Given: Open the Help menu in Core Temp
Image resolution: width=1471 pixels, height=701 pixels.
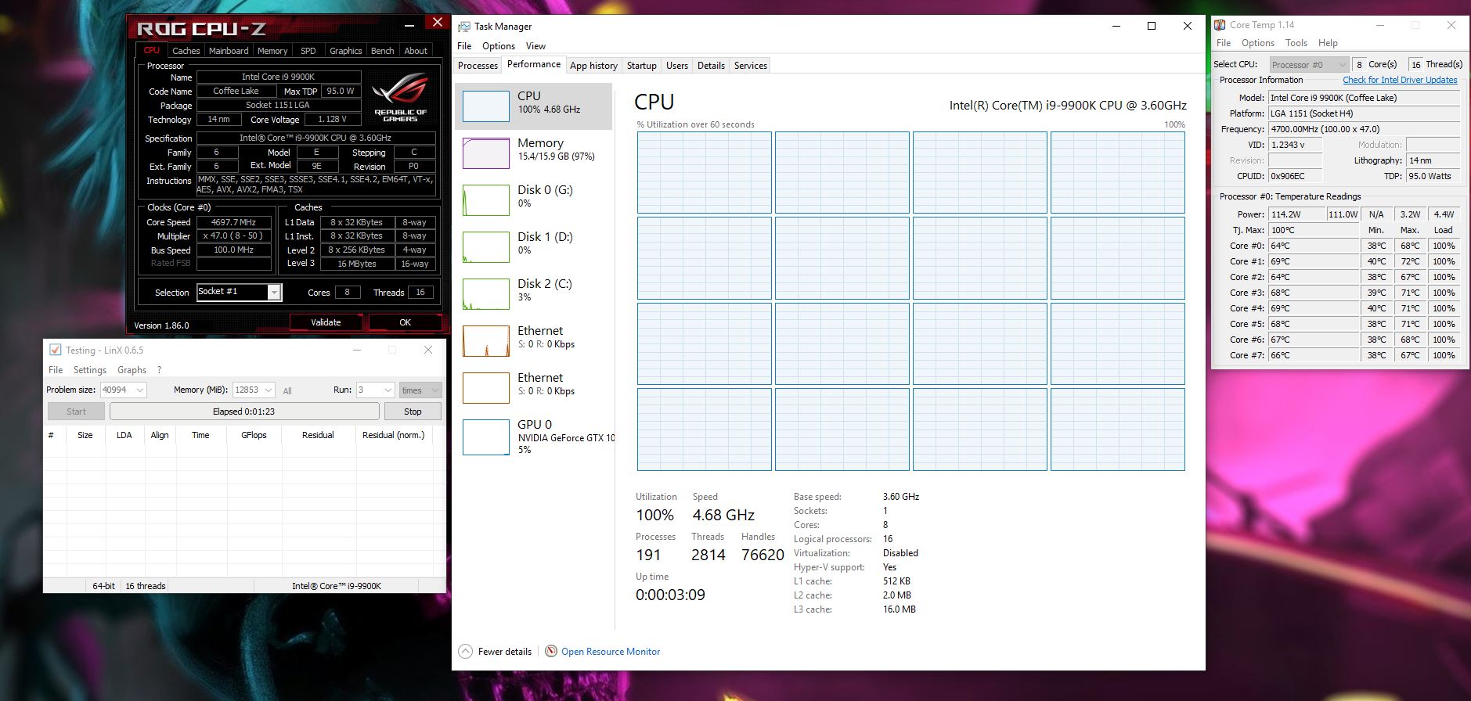Looking at the screenshot, I should (x=1328, y=43).
